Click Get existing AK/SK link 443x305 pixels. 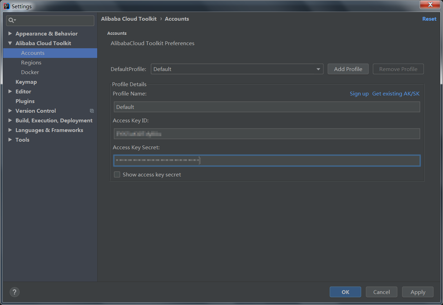(x=396, y=94)
